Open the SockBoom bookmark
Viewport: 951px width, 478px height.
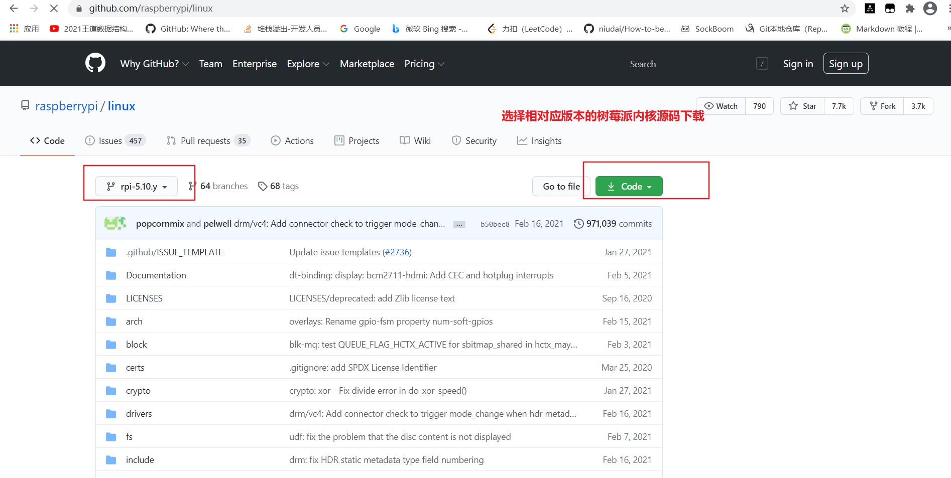707,29
